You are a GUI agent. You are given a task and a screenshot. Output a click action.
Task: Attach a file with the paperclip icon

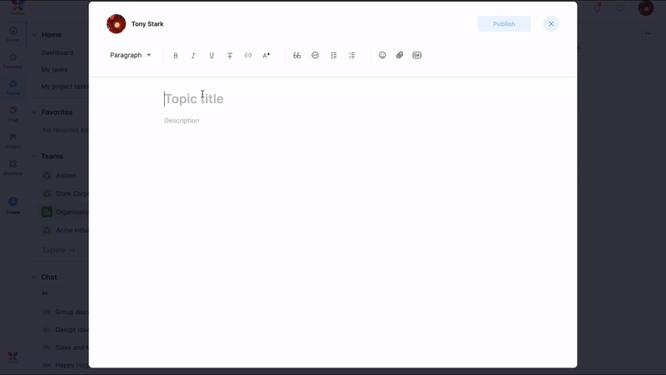pos(400,55)
